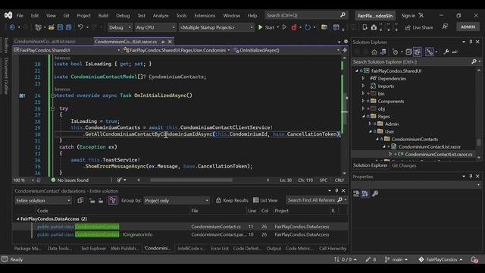This screenshot has width=485, height=273.
Task: Switch views icon in Solution Explorer
Action: 383,52
